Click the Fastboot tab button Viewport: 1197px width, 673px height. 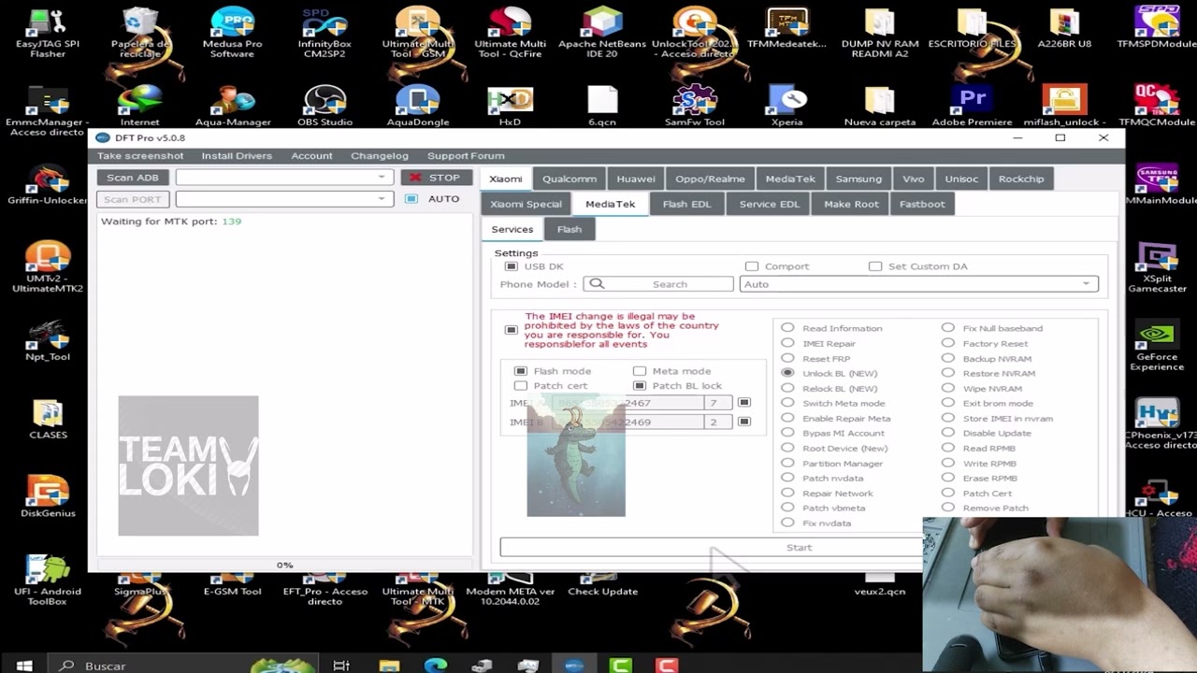922,204
